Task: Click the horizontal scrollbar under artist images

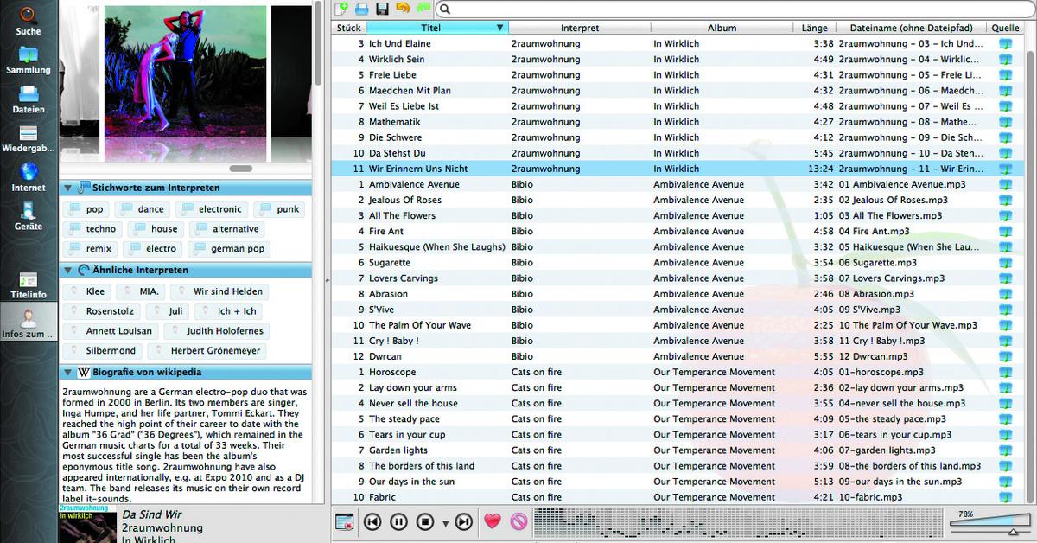Action: pyautogui.click(x=241, y=169)
